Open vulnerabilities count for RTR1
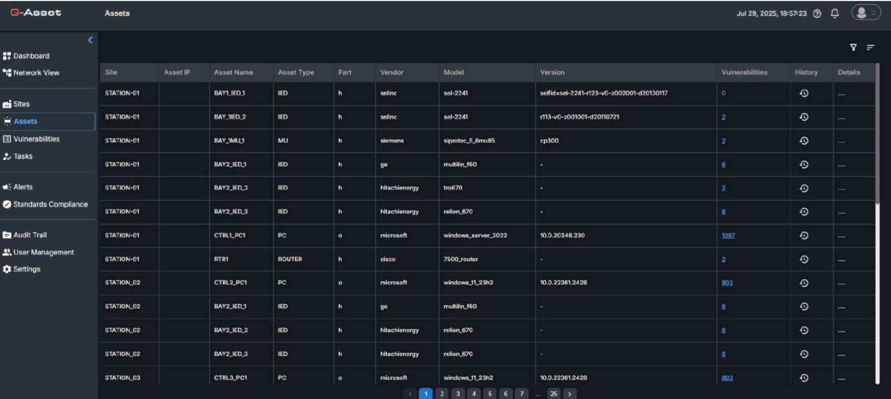Viewport: 891px width, 399px height. pos(723,260)
